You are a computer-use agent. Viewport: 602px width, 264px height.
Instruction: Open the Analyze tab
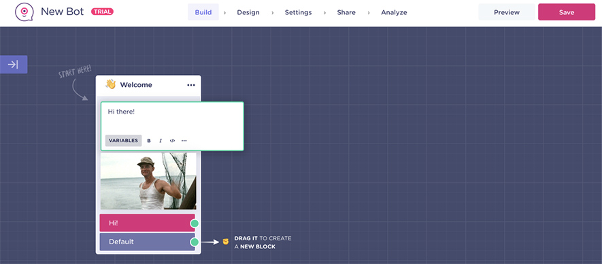pos(394,12)
